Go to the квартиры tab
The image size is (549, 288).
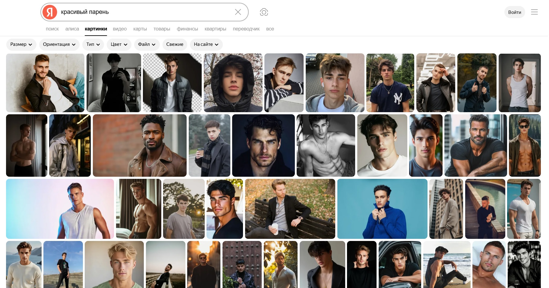pos(215,29)
